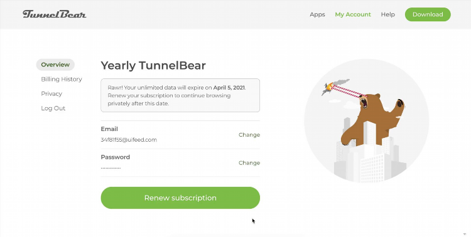Click the Email label

[109, 129]
